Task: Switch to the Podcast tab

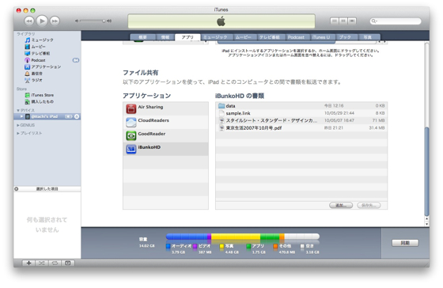Action: click(x=296, y=37)
